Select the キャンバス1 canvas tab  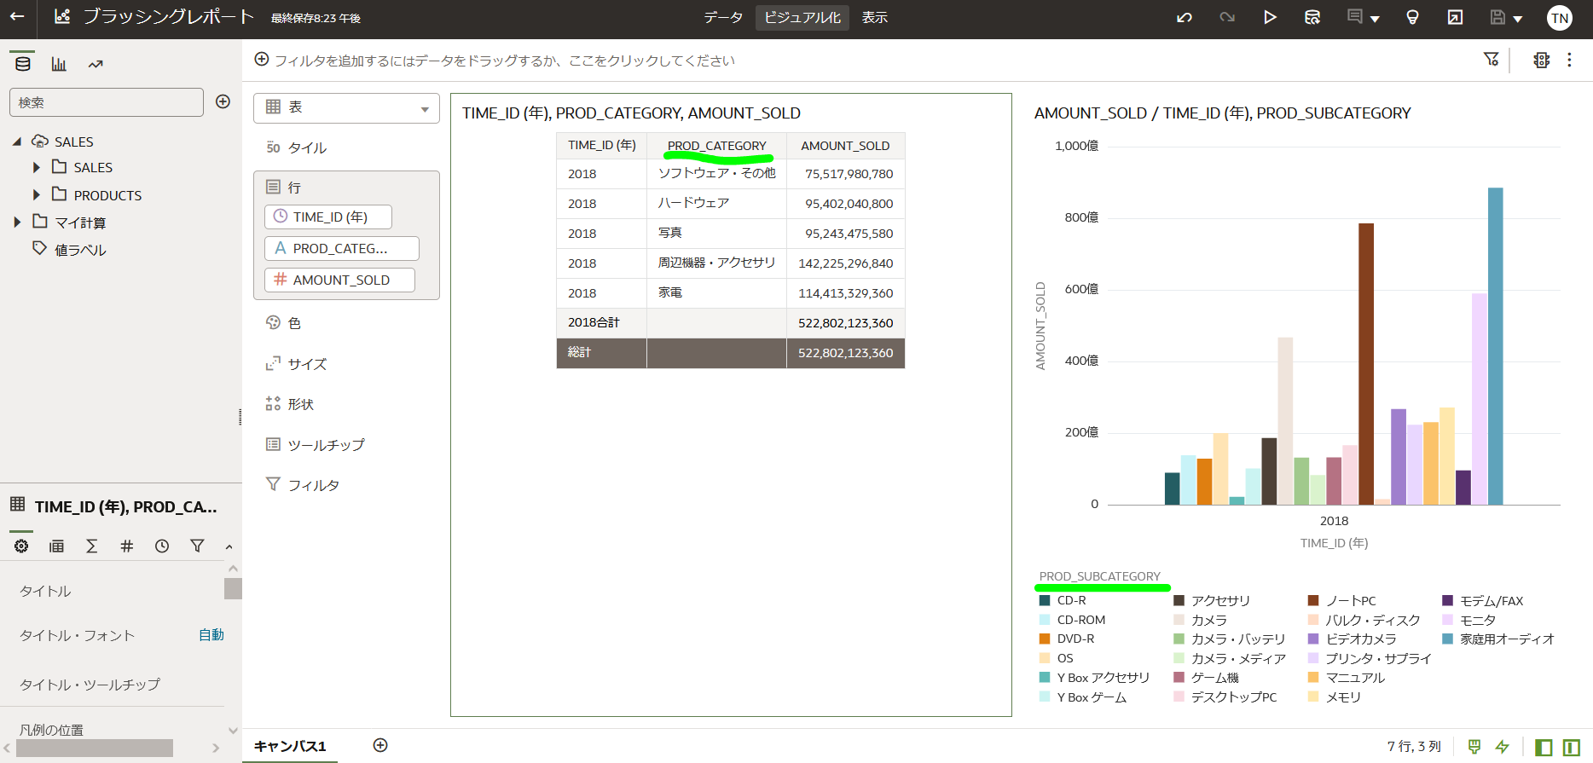pyautogui.click(x=290, y=746)
